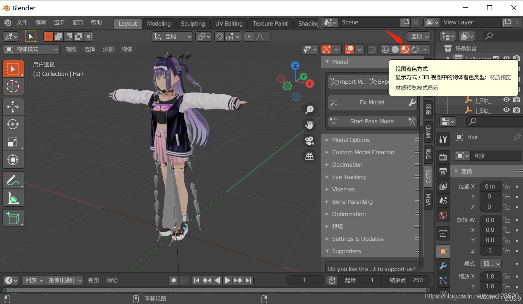Toggle snapping magnet

coord(220,36)
